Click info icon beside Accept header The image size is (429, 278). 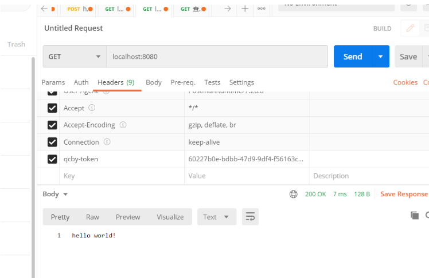(x=92, y=108)
